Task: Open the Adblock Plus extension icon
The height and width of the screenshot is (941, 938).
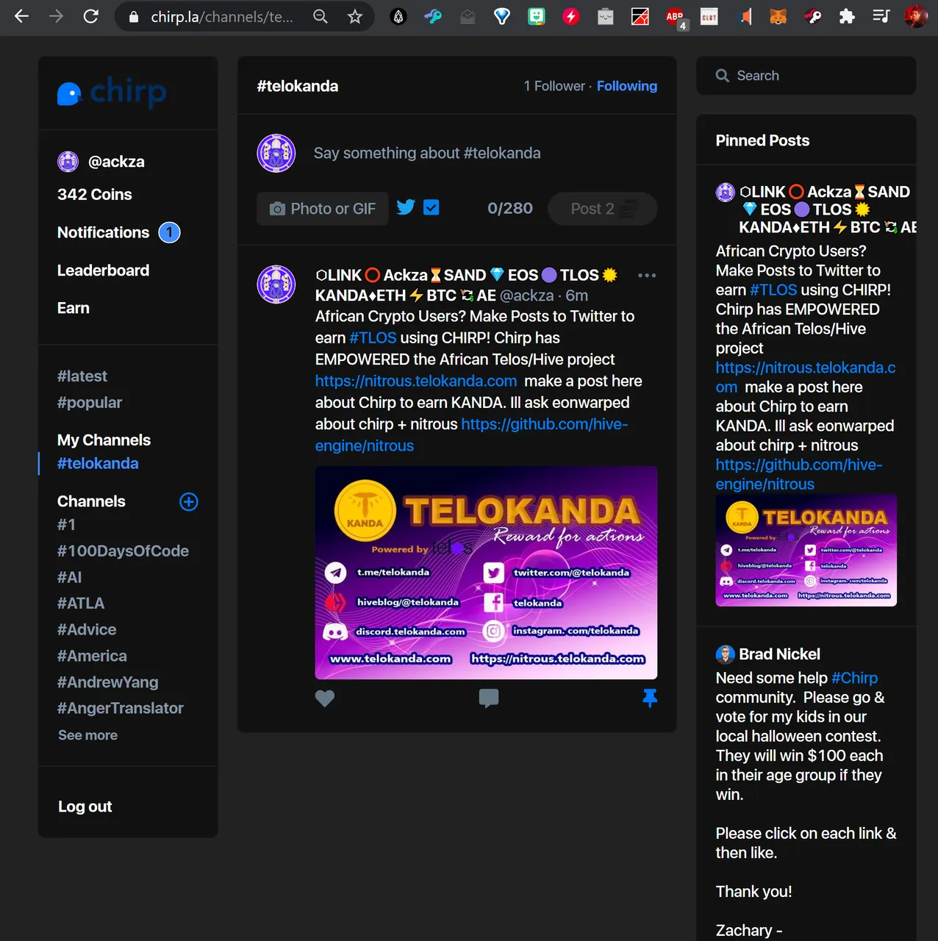Action: pyautogui.click(x=675, y=17)
